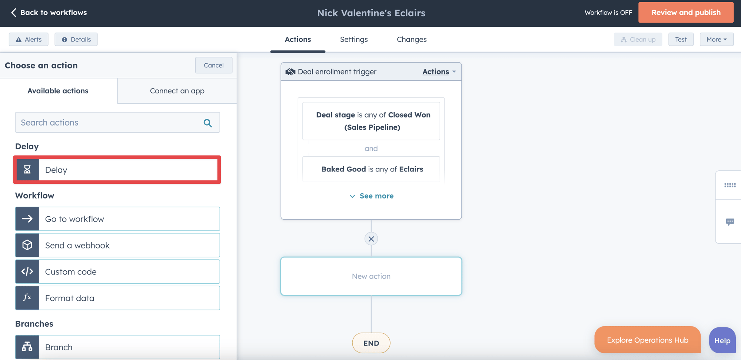This screenshot has width=741, height=360.
Task: Click the Go to workflow arrow icon
Action: [x=27, y=219]
